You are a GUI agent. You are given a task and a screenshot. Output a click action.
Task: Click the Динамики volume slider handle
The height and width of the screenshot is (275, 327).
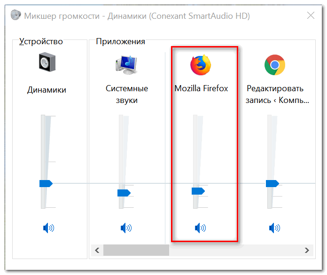(46, 183)
